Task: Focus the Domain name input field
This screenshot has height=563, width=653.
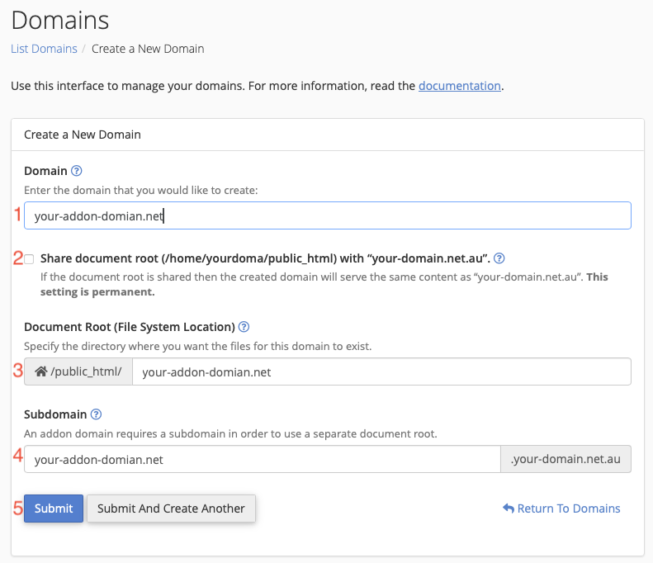Action: click(327, 215)
